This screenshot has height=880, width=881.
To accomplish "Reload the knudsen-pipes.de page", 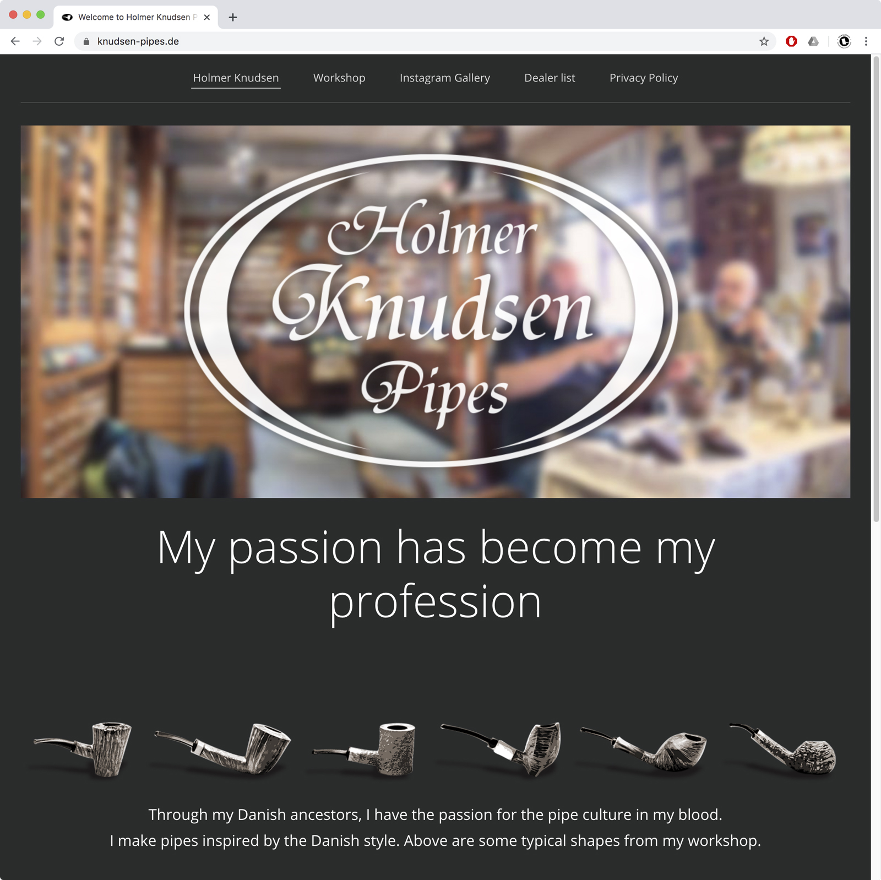I will coord(59,41).
